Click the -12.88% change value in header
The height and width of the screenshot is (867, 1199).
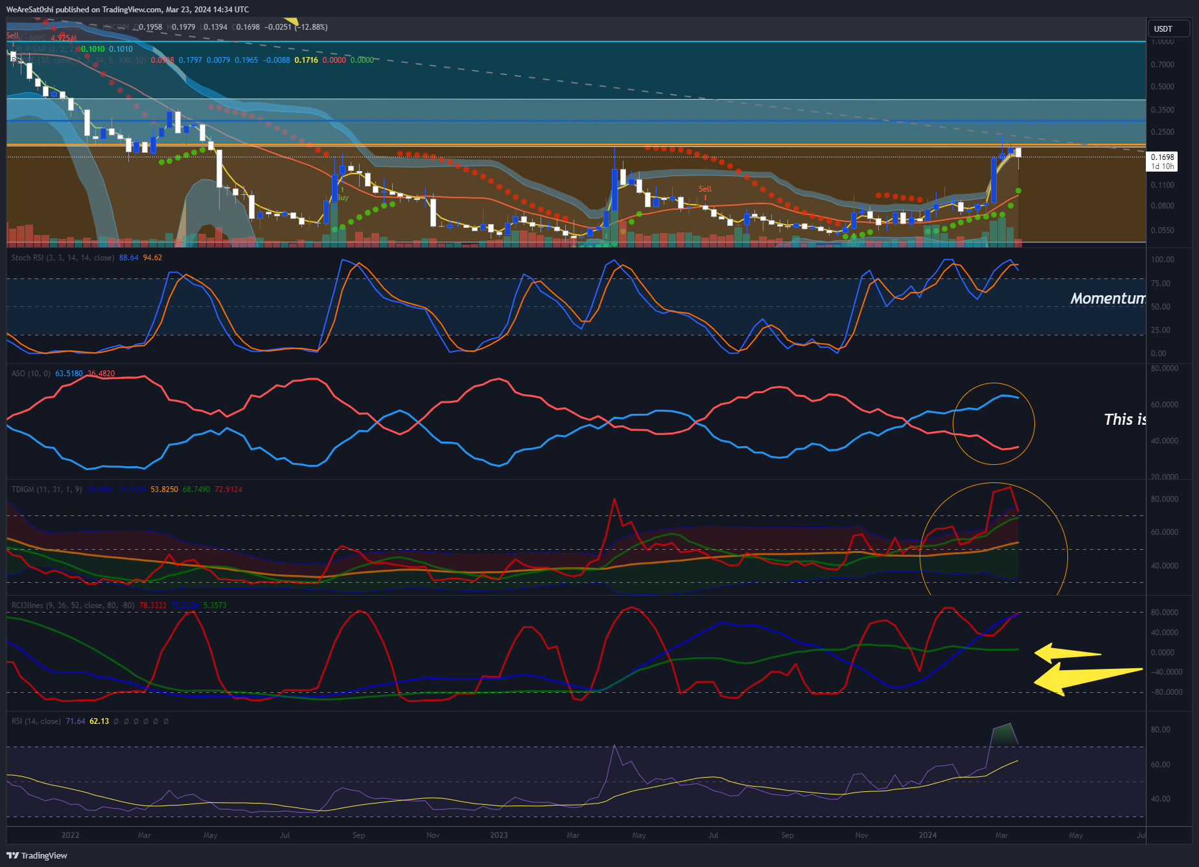click(311, 27)
